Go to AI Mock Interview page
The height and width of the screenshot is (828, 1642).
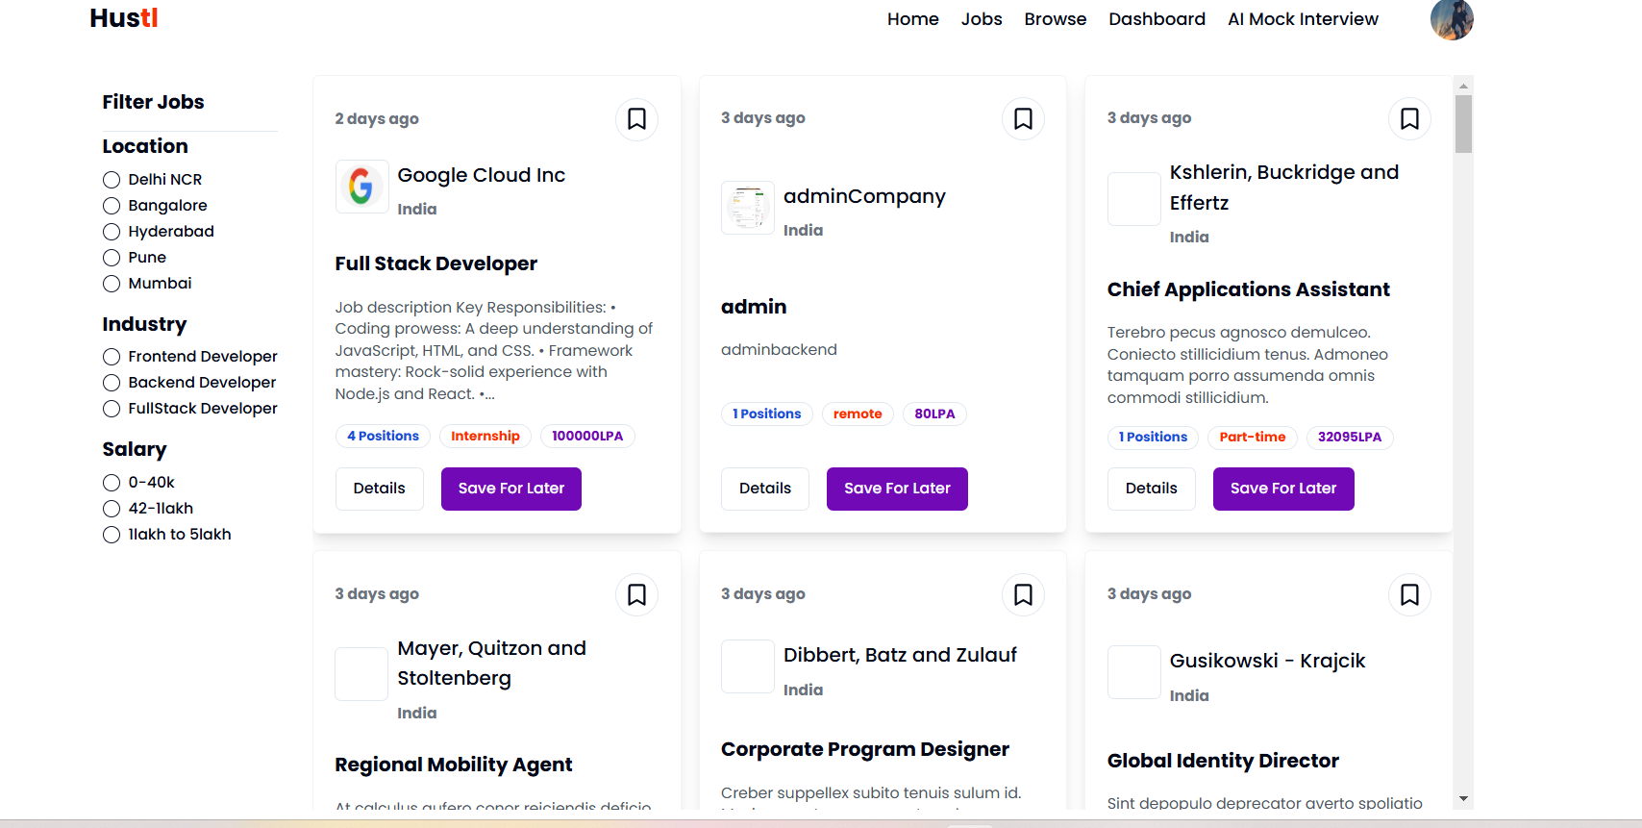(x=1303, y=19)
